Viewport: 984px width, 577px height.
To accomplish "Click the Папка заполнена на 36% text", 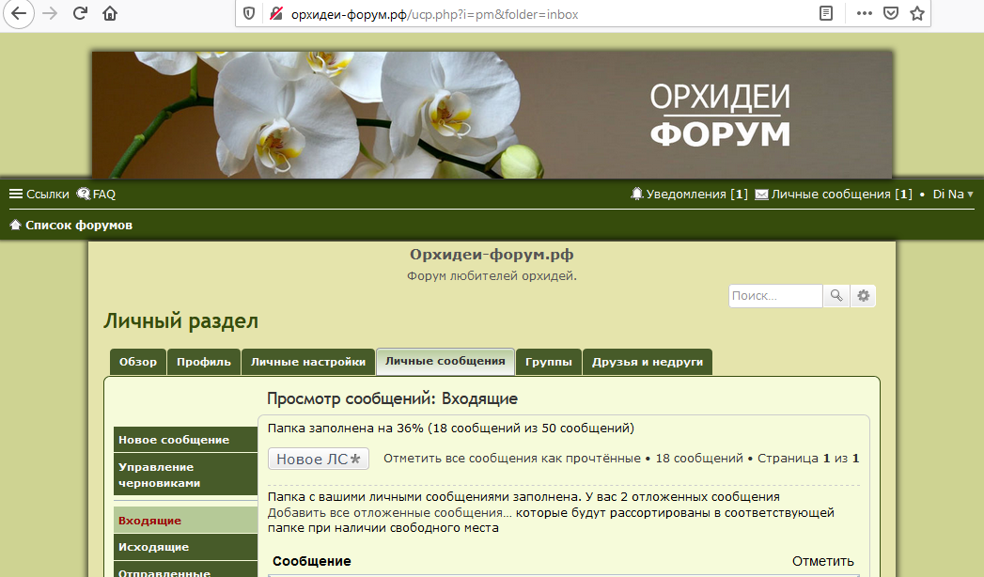I will pyautogui.click(x=450, y=429).
